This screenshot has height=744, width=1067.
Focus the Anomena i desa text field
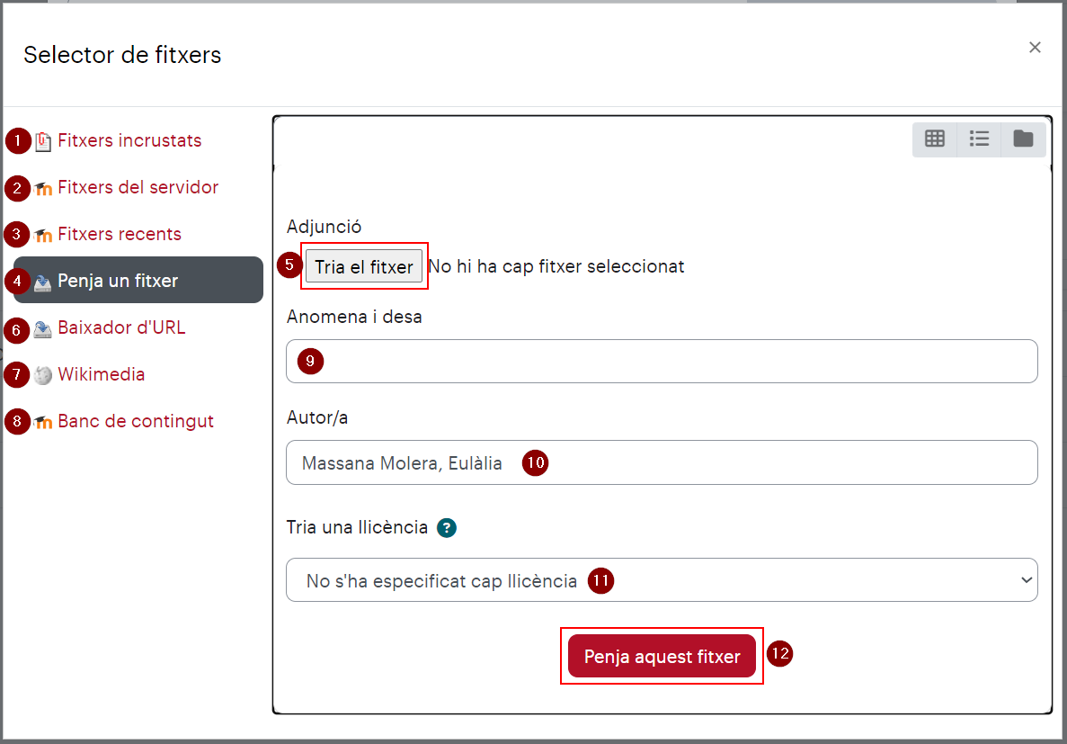pos(662,361)
